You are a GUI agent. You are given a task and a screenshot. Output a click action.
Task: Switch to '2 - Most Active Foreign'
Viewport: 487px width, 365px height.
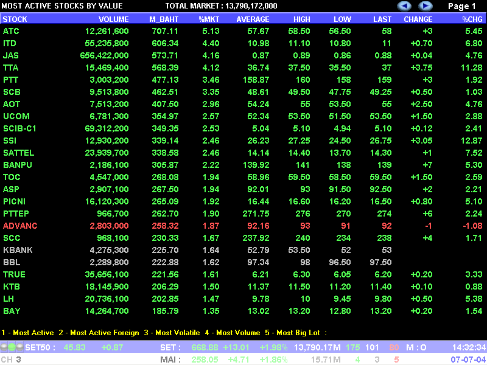tap(99, 333)
